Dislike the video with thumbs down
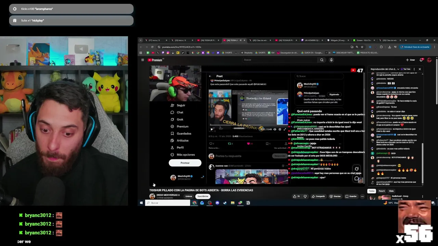 305,196
